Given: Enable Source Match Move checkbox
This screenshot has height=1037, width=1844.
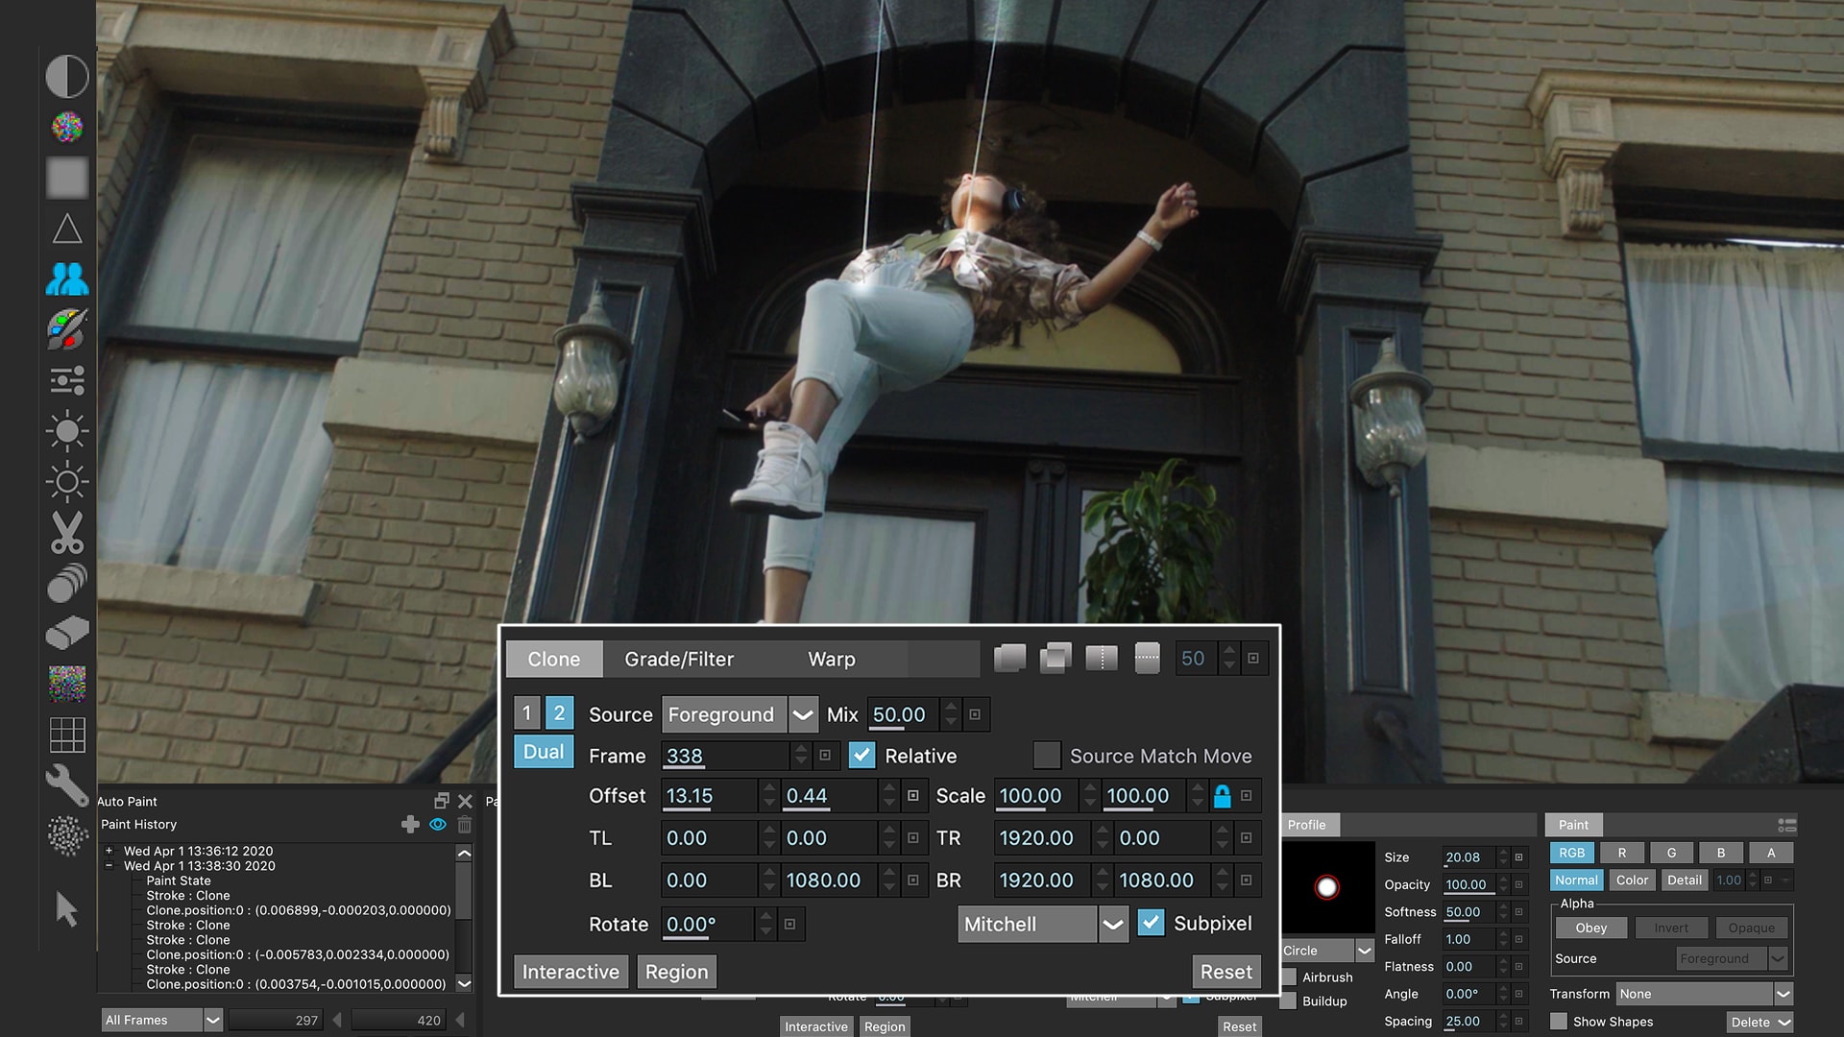Looking at the screenshot, I should point(1047,756).
